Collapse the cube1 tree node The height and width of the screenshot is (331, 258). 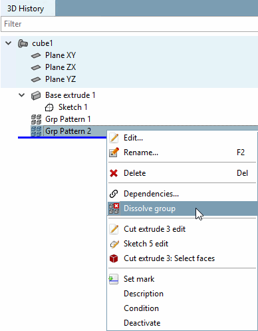[9, 43]
